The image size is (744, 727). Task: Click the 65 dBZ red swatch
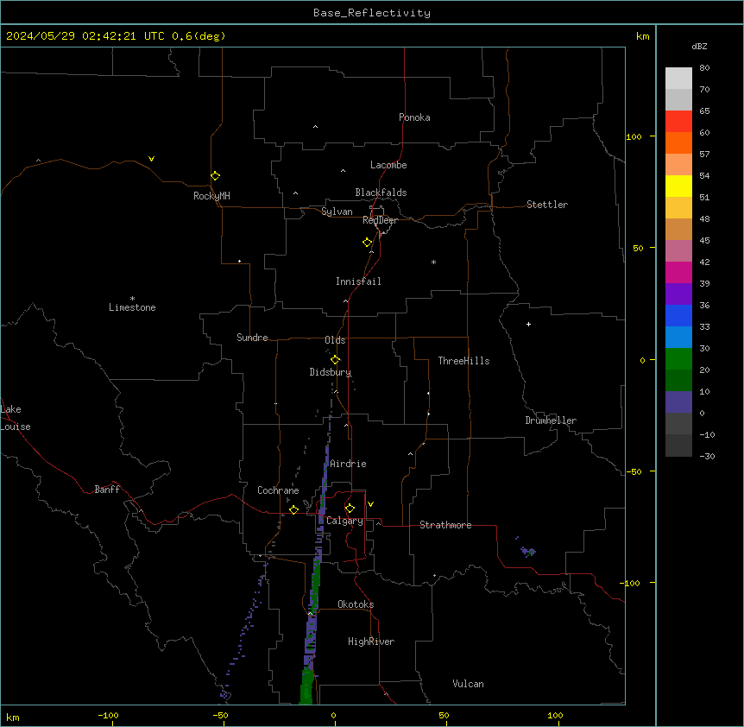(678, 122)
